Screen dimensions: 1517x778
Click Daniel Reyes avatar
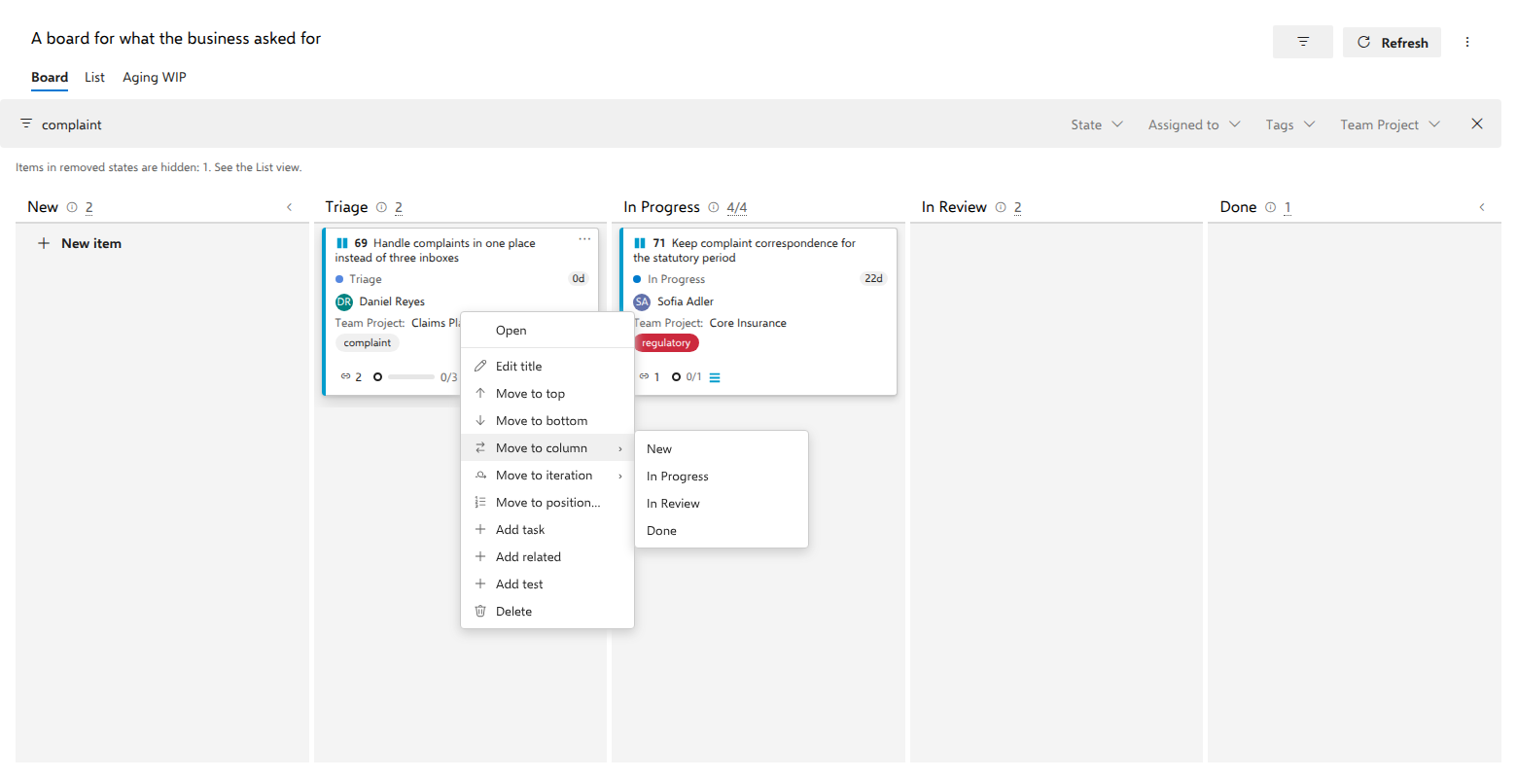(344, 301)
